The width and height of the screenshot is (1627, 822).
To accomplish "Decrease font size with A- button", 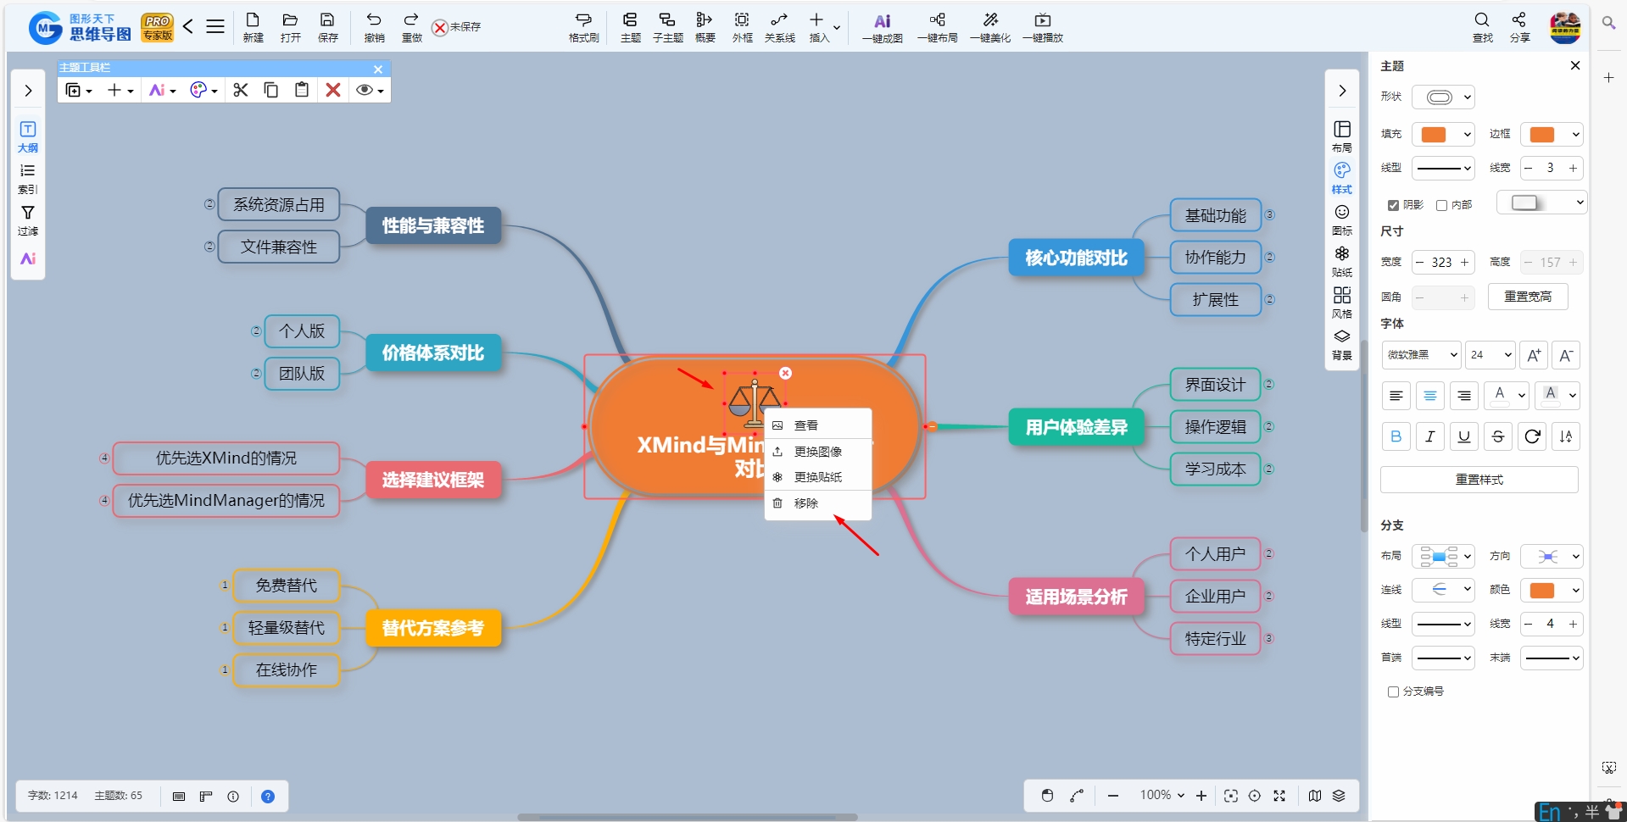I will tap(1566, 355).
